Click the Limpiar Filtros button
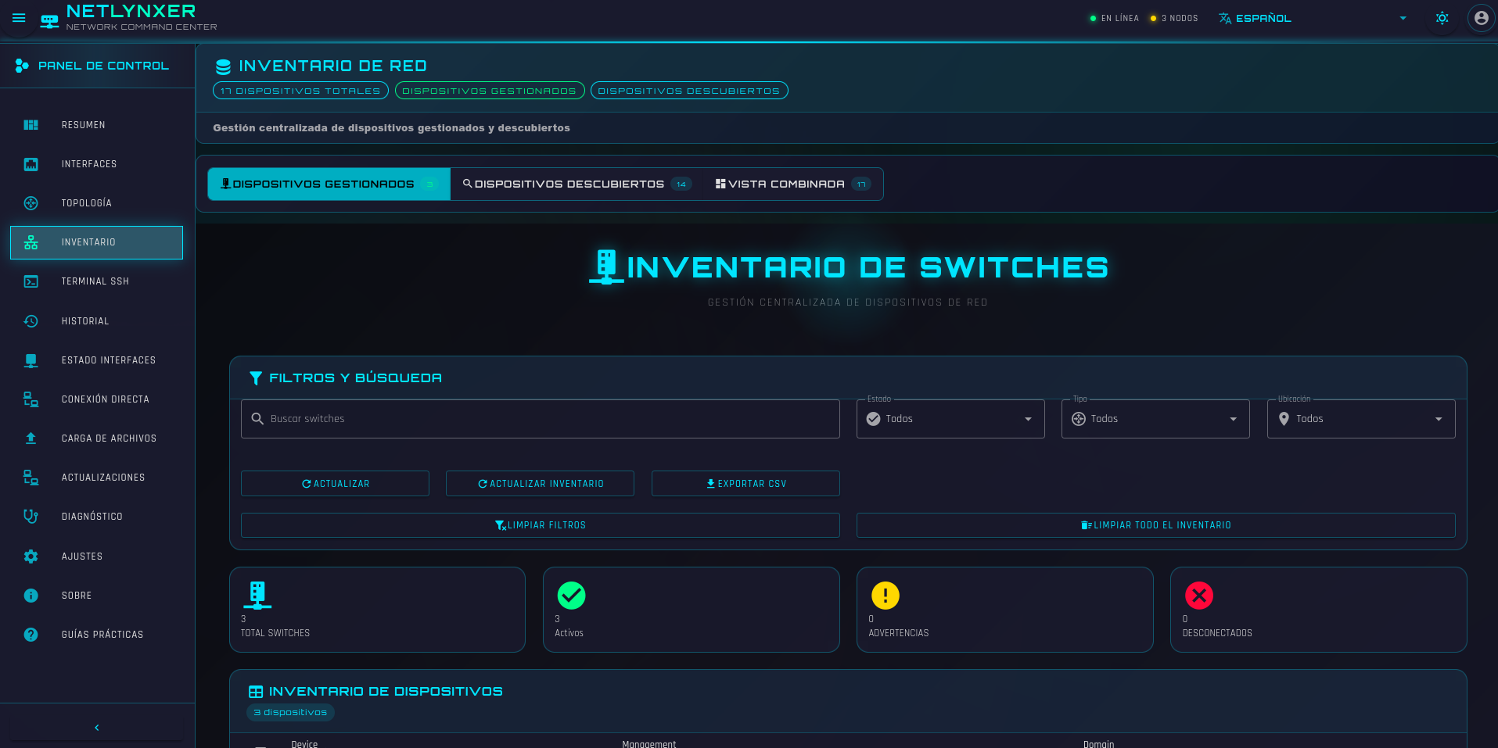This screenshot has height=748, width=1498. (x=541, y=525)
